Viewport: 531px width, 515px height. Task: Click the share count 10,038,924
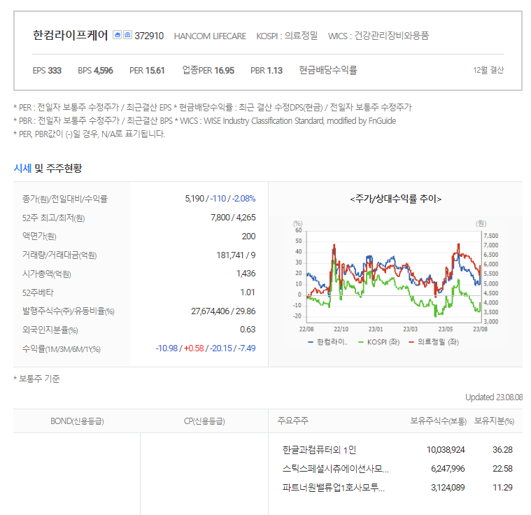coord(446,450)
